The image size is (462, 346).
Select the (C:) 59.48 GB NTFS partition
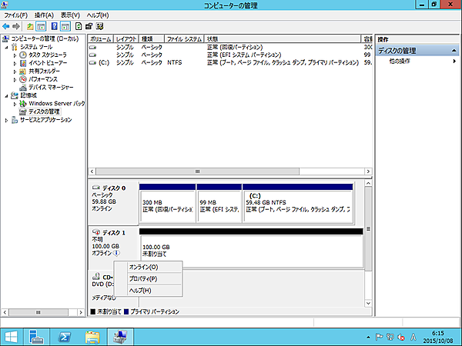(296, 203)
